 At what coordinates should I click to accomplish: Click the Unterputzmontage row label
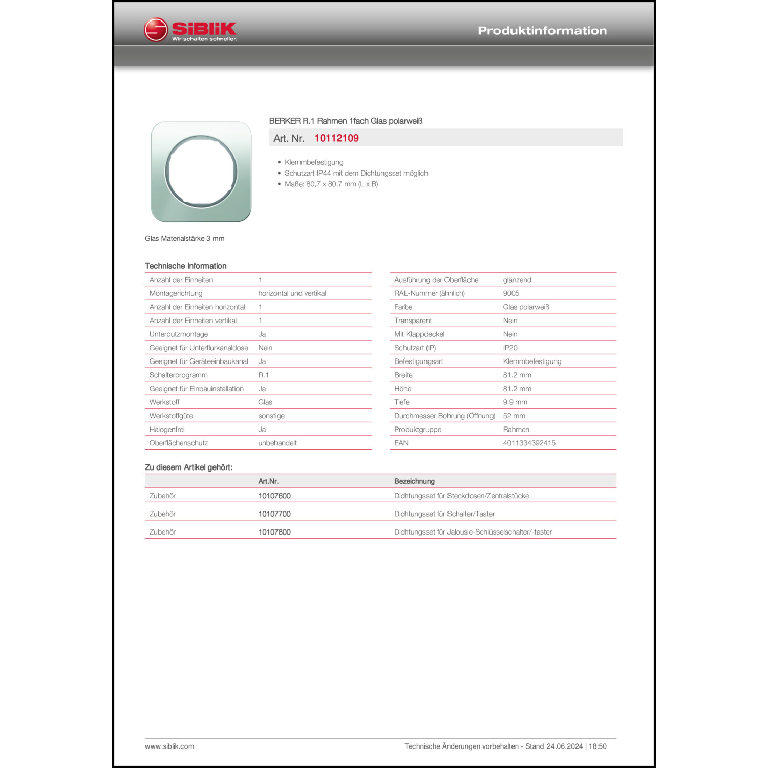pos(179,334)
